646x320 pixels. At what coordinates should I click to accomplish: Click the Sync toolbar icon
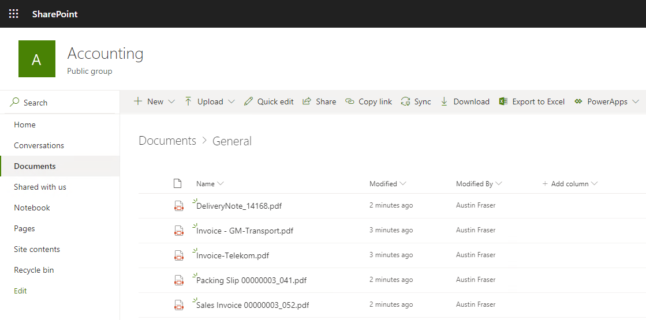(405, 101)
